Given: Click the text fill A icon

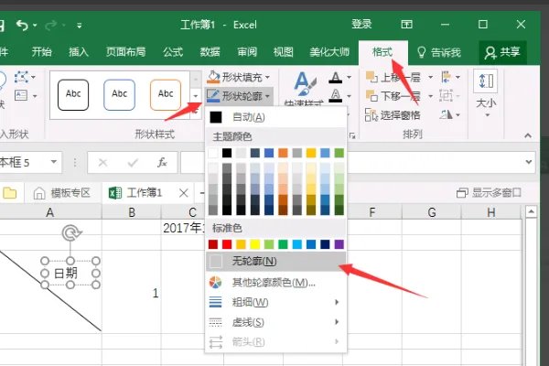Looking at the screenshot, I should coord(336,77).
